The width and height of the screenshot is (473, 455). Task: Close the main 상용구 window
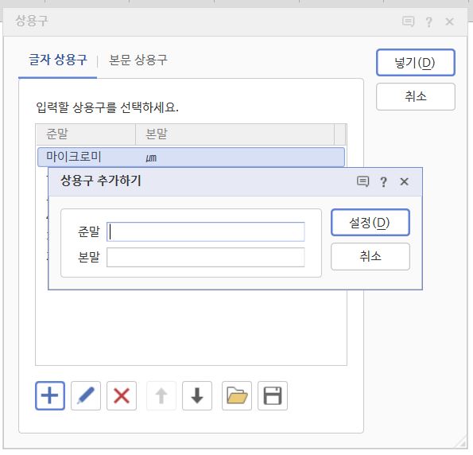coord(449,21)
